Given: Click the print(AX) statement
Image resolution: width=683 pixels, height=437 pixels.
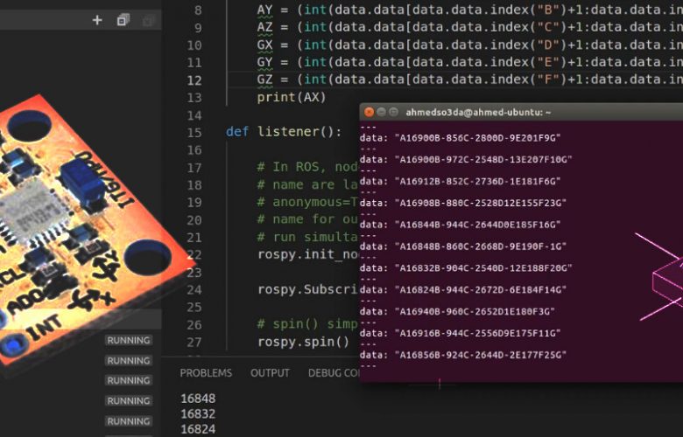Looking at the screenshot, I should (x=292, y=97).
